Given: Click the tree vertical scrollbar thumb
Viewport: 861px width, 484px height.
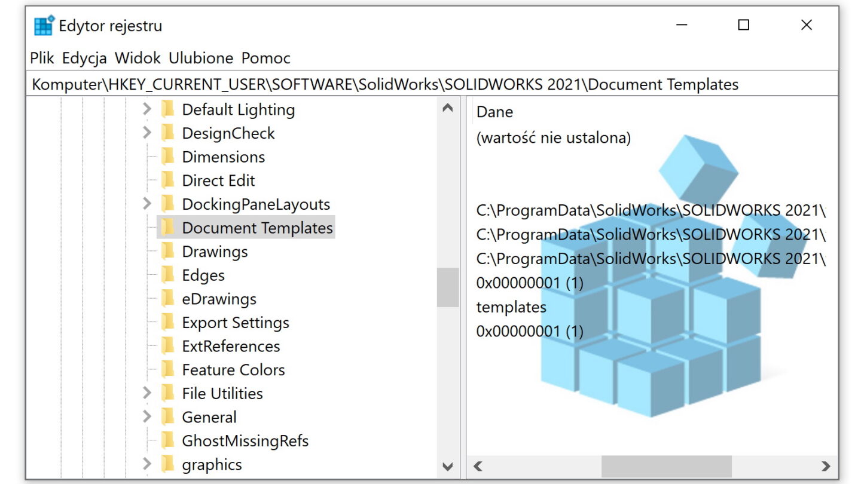Looking at the screenshot, I should coord(447,287).
